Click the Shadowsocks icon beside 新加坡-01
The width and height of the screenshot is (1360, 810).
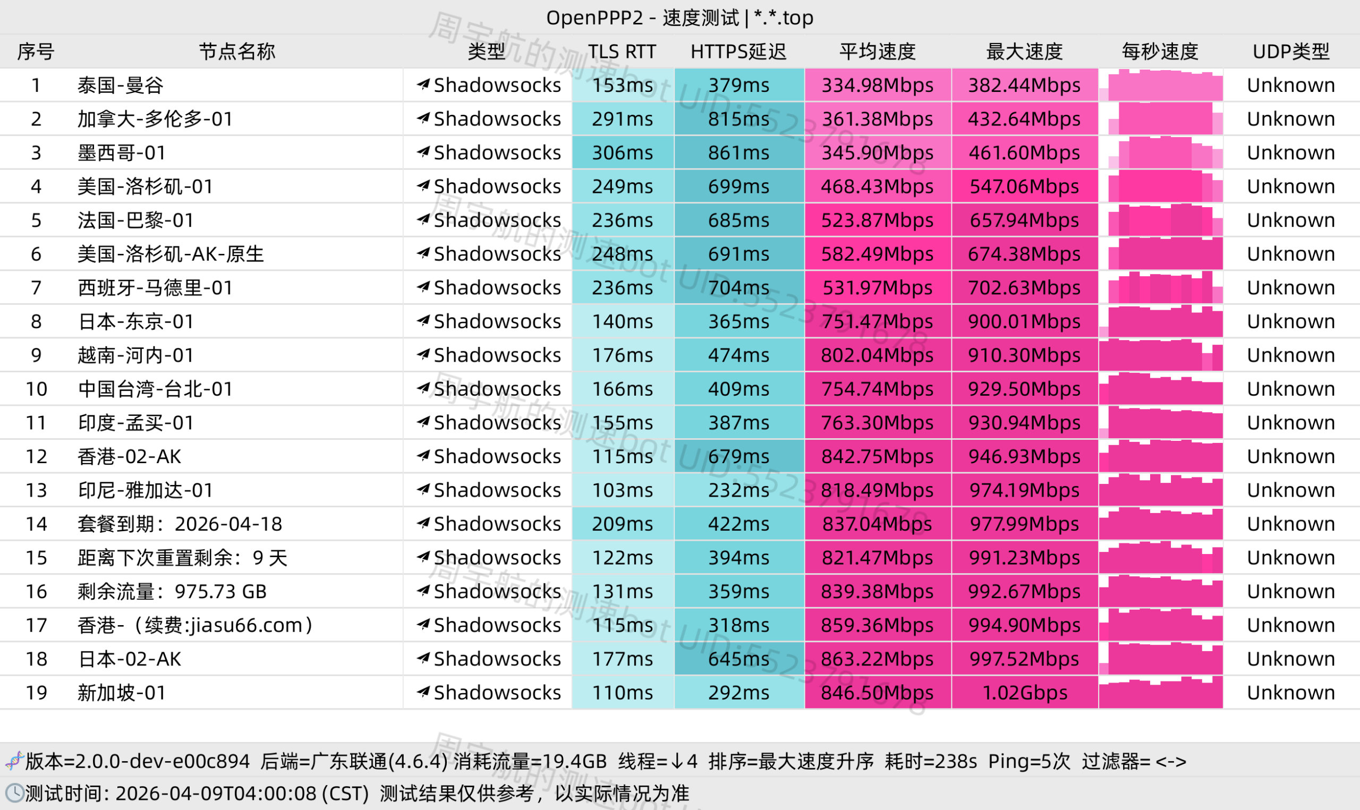423,692
